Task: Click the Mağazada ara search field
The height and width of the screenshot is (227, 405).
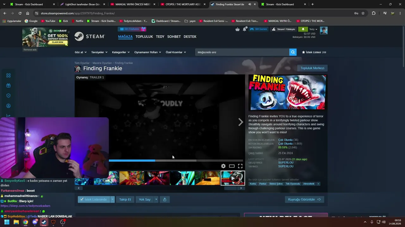Action: [242, 52]
